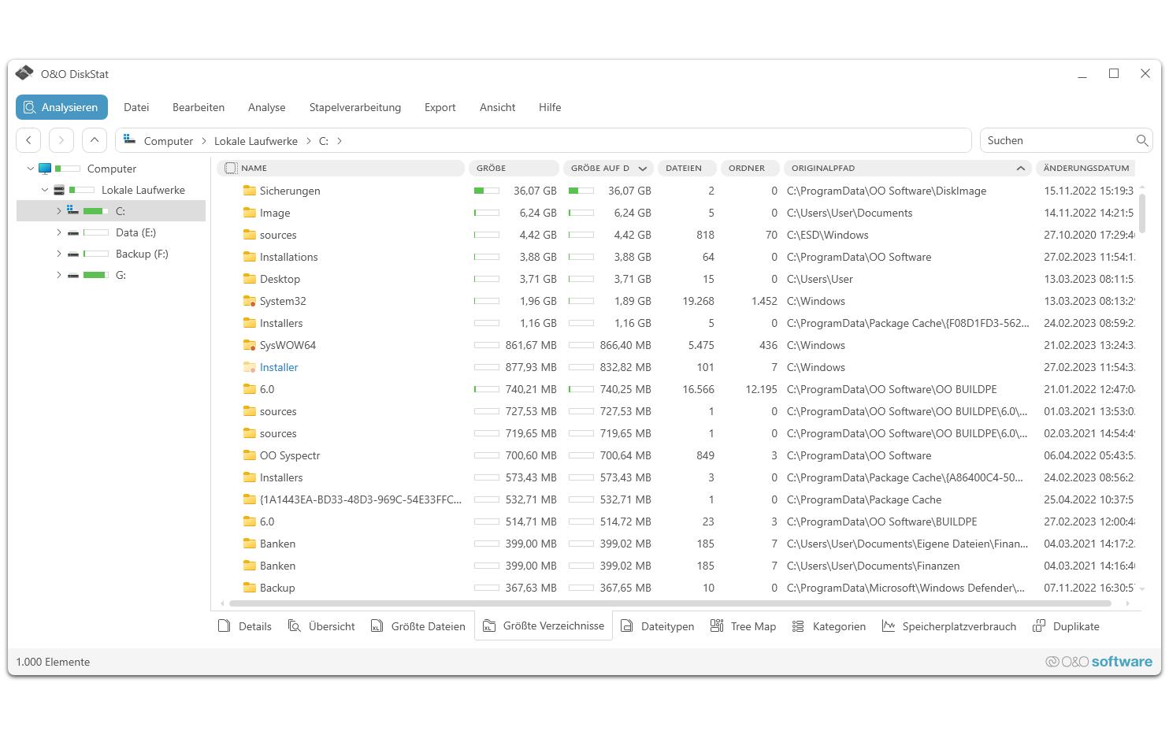Click the Computer breadcrumb
This screenshot has height=735, width=1169.
[x=168, y=141]
